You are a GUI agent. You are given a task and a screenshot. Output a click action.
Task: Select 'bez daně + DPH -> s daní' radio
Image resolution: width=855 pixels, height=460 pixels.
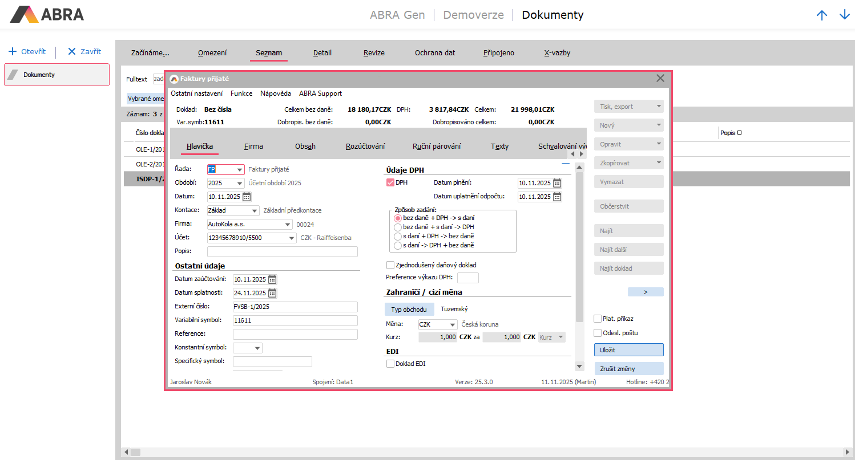[398, 218]
